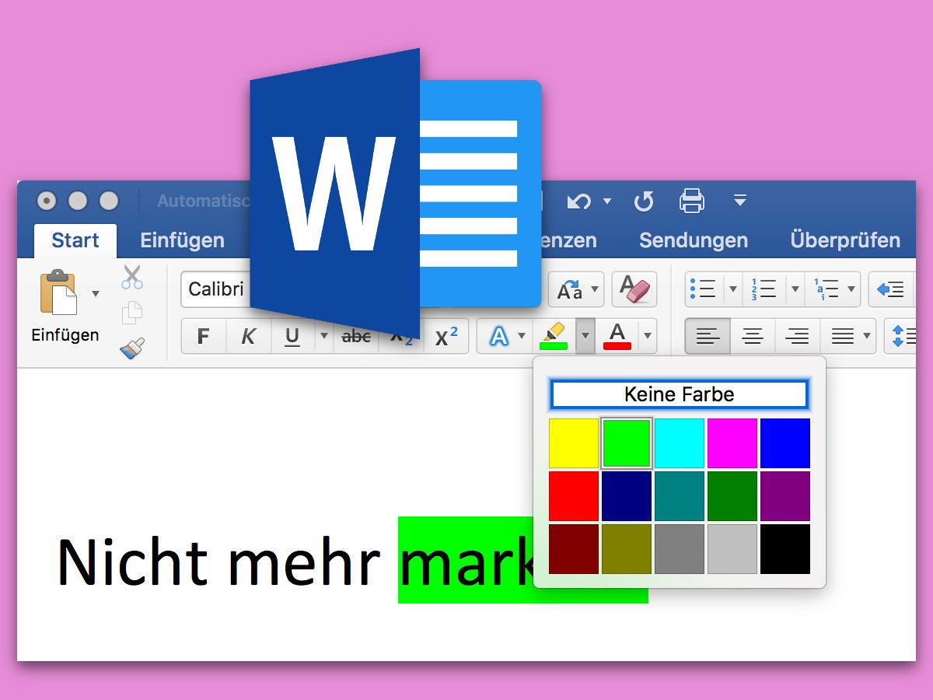Image resolution: width=933 pixels, height=700 pixels.
Task: Click the Format Painter brush icon
Action: tap(132, 348)
